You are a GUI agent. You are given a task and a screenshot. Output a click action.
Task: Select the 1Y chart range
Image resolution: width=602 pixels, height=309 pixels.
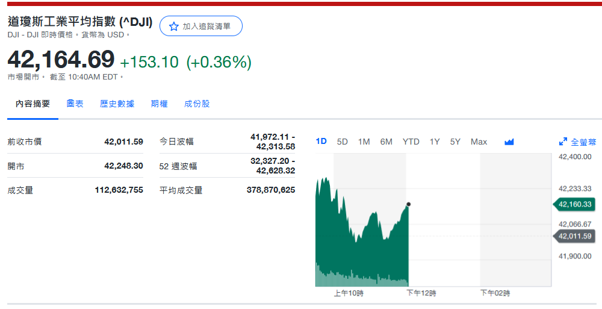click(435, 142)
